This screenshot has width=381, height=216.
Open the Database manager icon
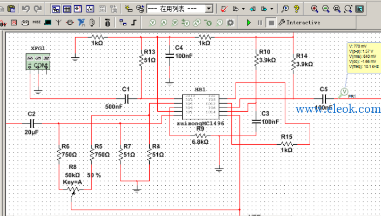(x=140, y=9)
